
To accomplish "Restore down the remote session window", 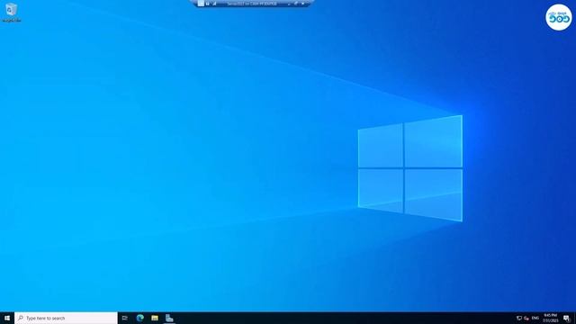I will [296, 4].
